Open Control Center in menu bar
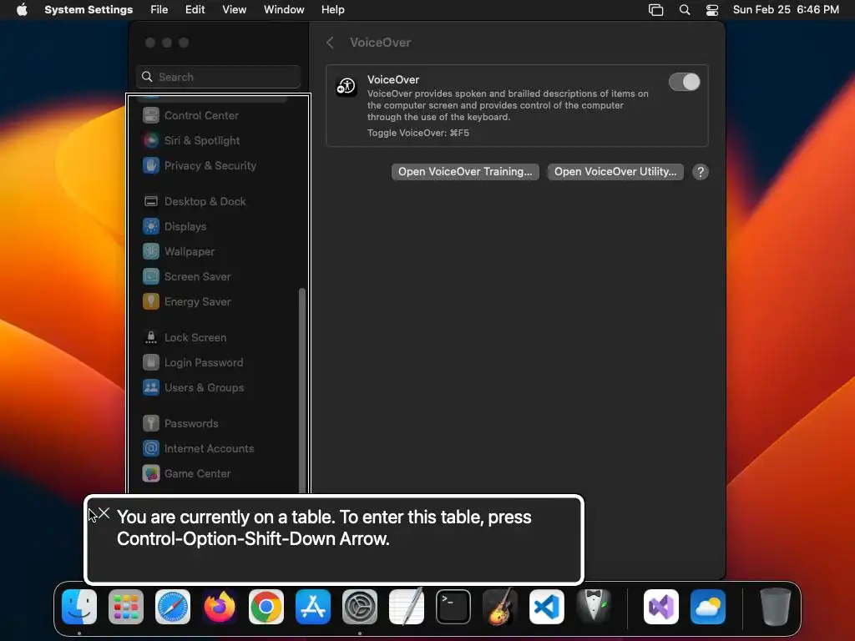 coord(712,10)
